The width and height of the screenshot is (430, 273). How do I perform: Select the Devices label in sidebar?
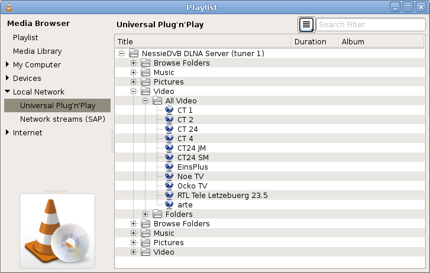coord(27,79)
